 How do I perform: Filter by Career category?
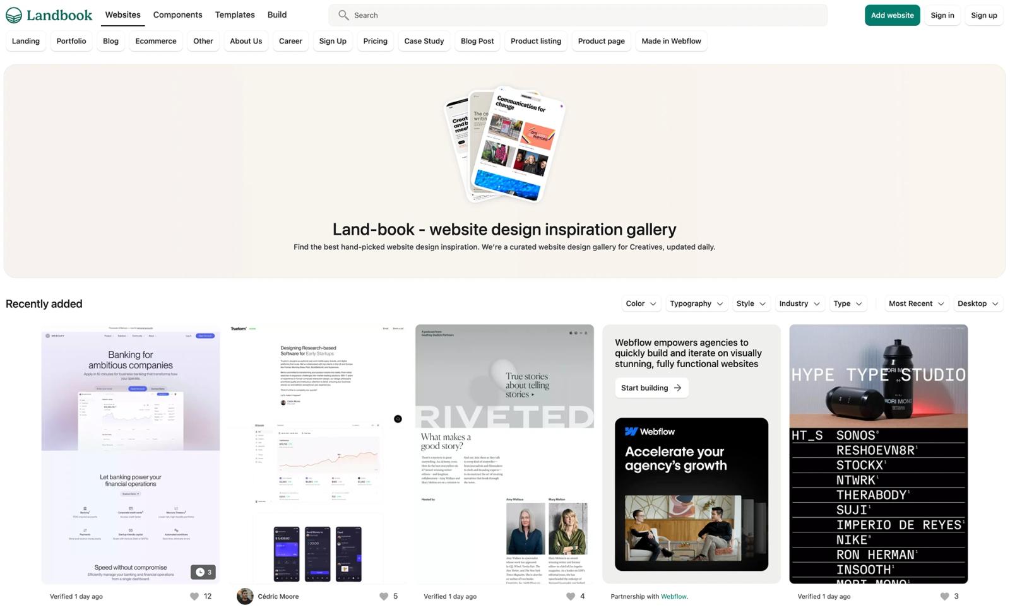pos(290,41)
